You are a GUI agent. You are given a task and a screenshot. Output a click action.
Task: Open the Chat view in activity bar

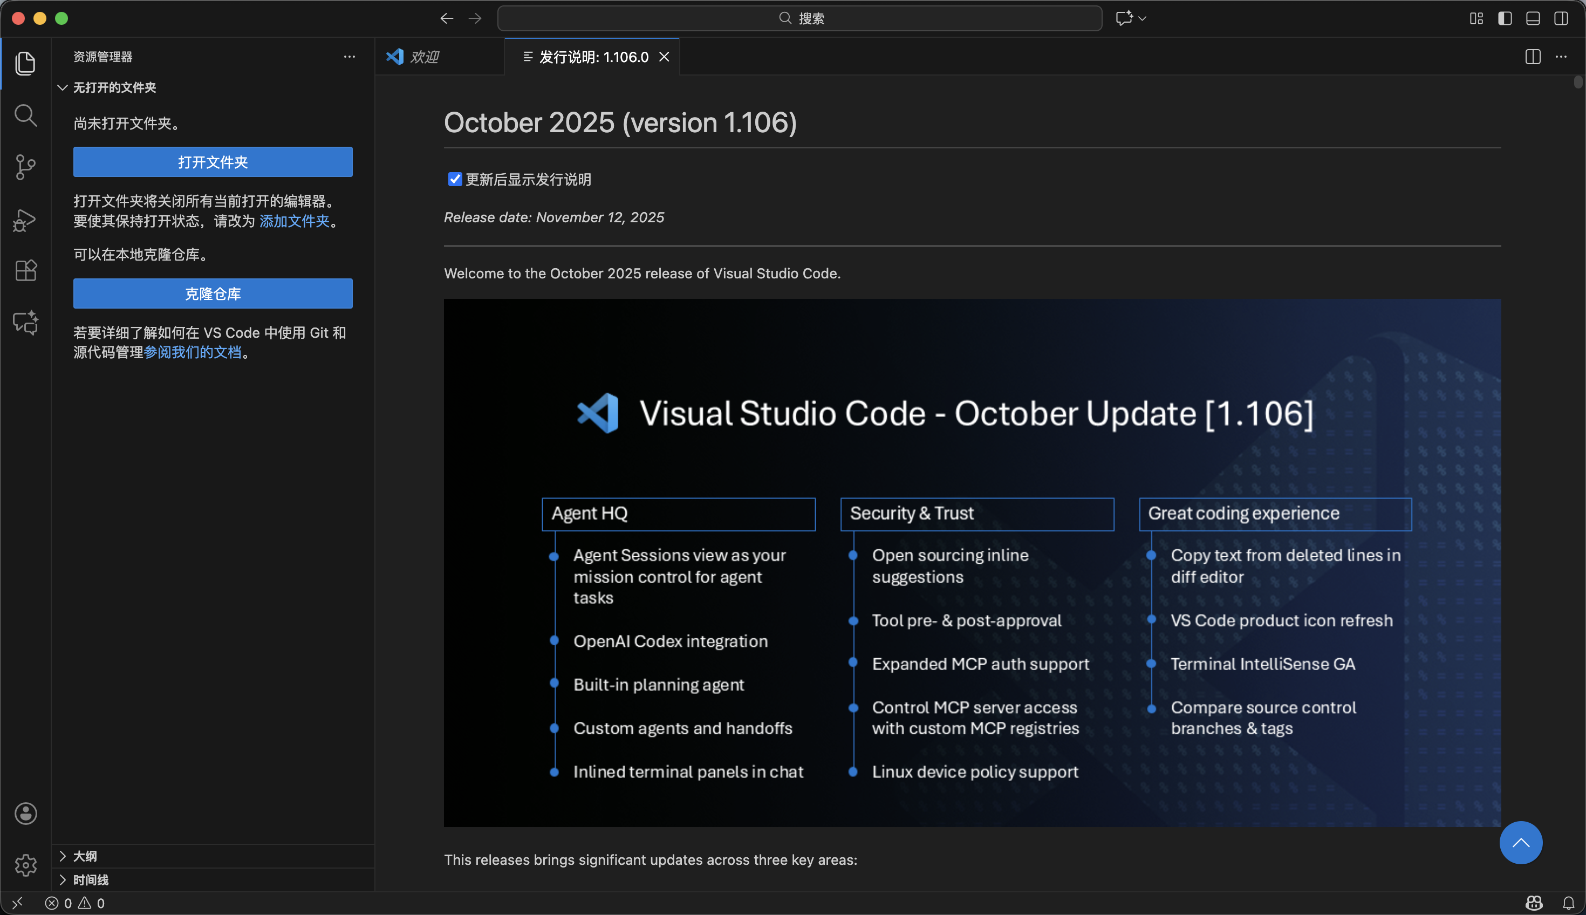pyautogui.click(x=25, y=323)
